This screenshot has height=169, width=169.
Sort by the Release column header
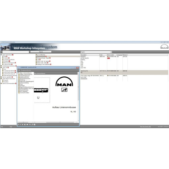coord(125,55)
